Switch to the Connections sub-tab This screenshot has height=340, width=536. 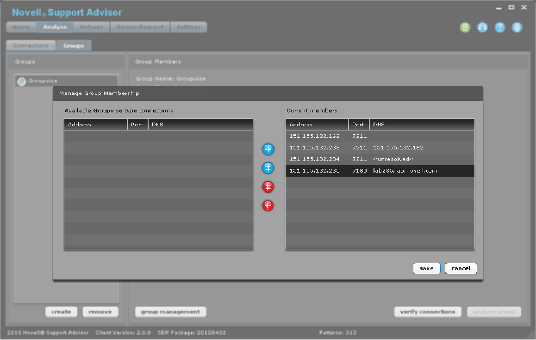[31, 45]
